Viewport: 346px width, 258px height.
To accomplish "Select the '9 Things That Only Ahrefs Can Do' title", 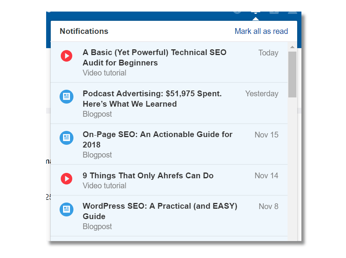I will [x=148, y=175].
